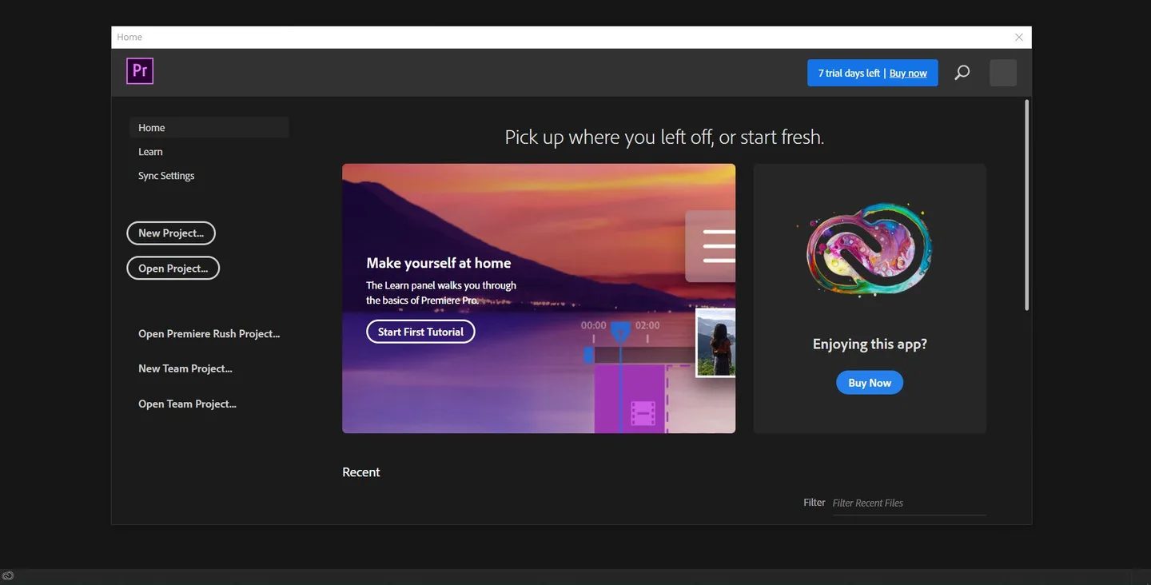This screenshot has width=1151, height=585.
Task: Choose Open Premiere Rush Project...
Action: pyautogui.click(x=209, y=334)
